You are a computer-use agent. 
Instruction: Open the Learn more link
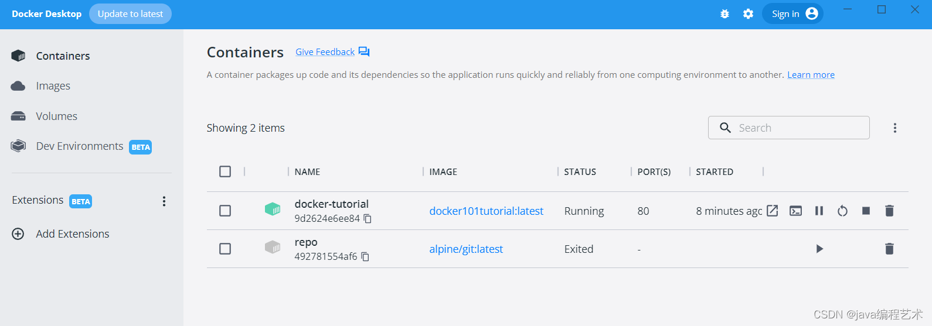tap(811, 75)
